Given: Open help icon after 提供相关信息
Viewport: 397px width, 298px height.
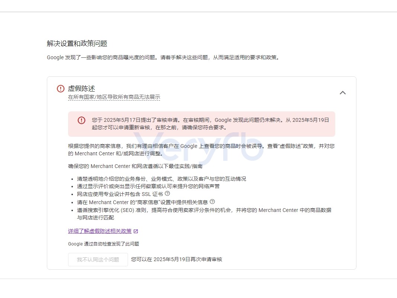Looking at the screenshot, I should pos(212,202).
